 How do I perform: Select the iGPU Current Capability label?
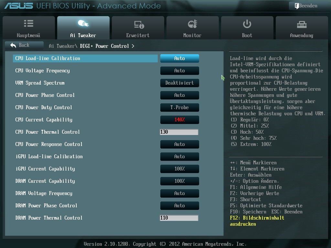45,169
